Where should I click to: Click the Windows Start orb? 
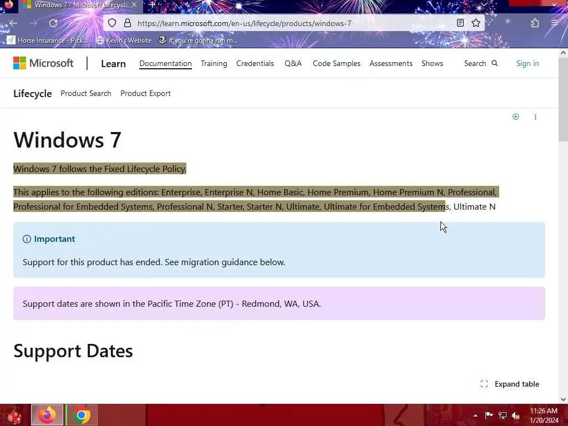click(x=14, y=415)
